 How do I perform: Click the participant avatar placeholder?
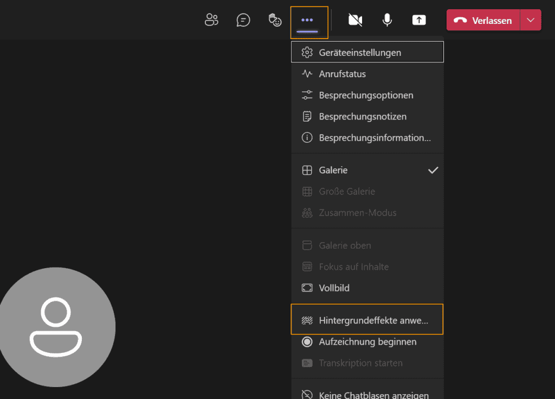(56, 327)
